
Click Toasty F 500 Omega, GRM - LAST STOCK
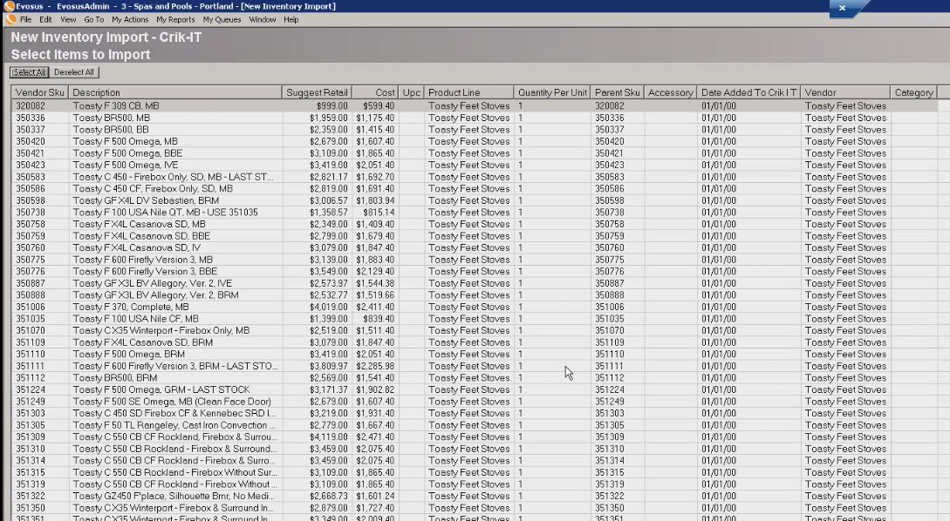[161, 389]
